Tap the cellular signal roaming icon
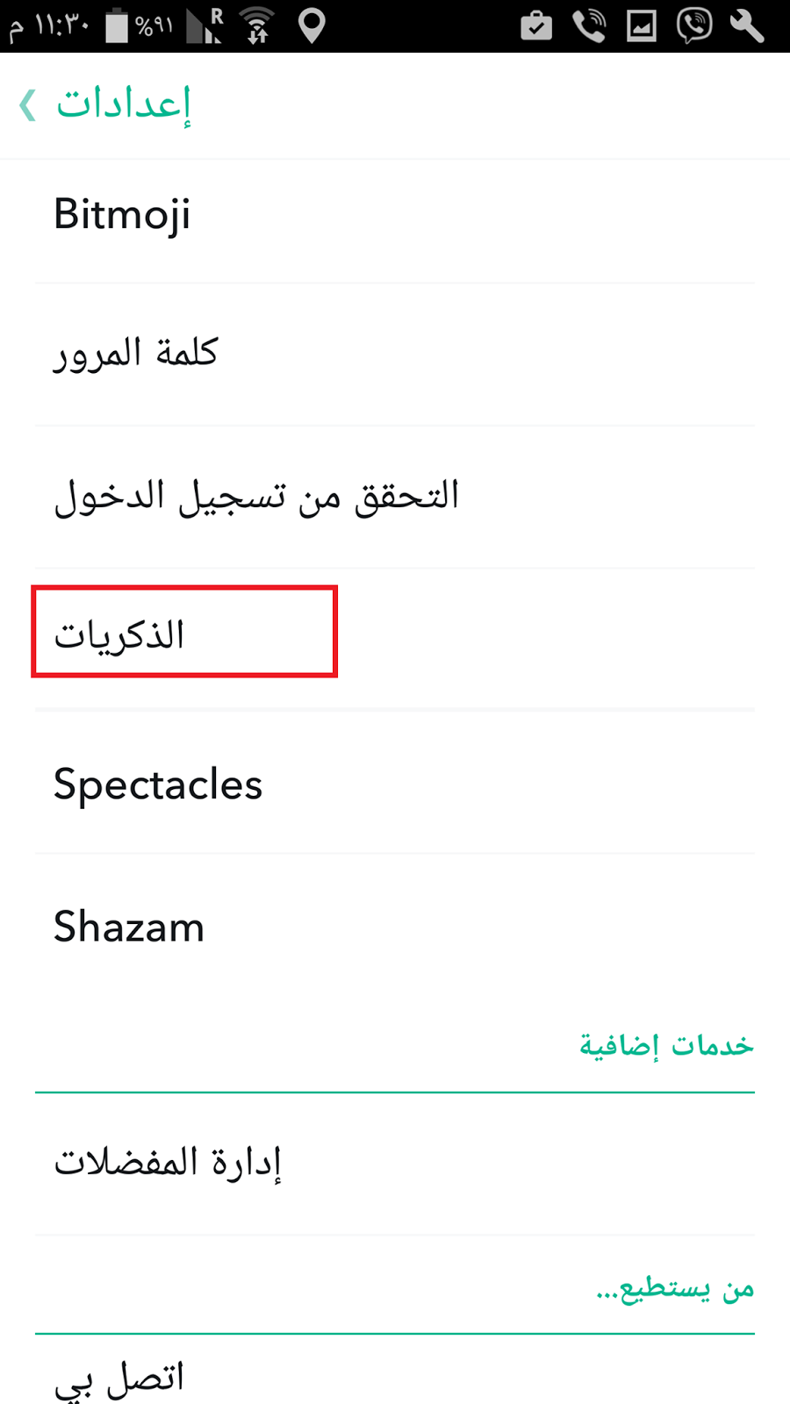The width and height of the screenshot is (790, 1404). point(205,25)
